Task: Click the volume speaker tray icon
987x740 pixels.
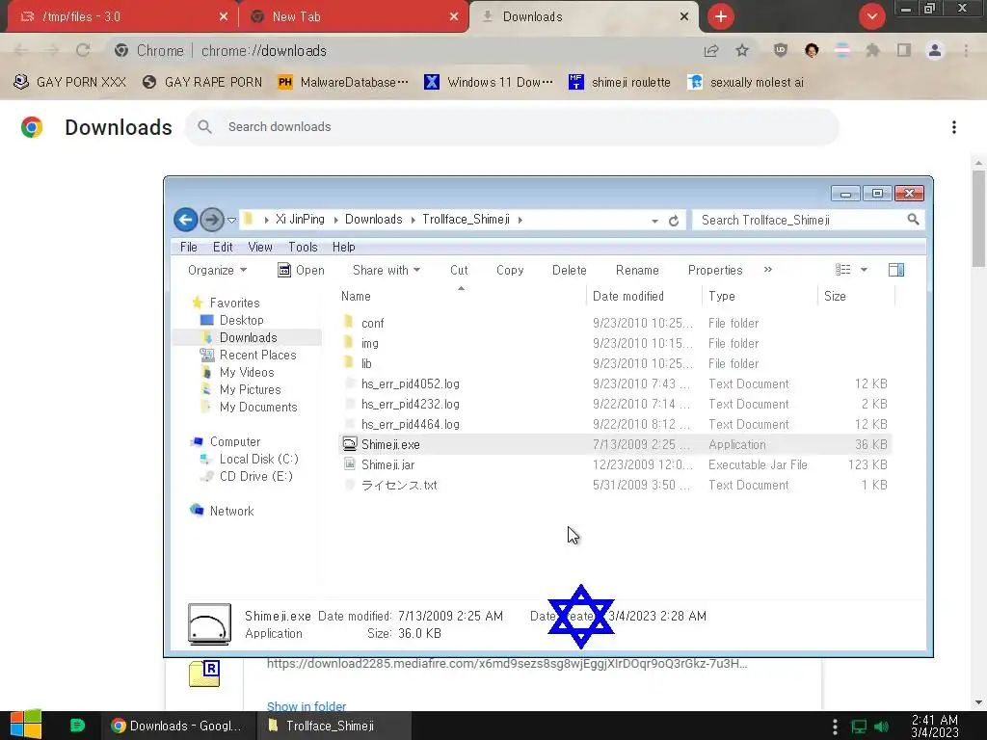Action: (881, 727)
